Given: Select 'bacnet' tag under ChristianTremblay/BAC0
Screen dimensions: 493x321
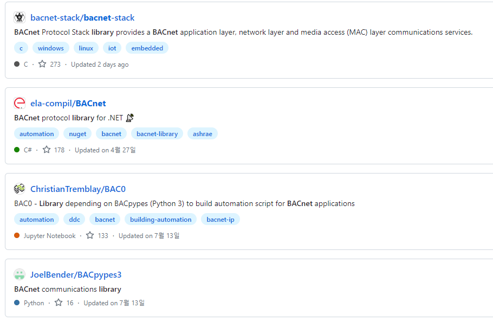Looking at the screenshot, I should pyautogui.click(x=105, y=220).
